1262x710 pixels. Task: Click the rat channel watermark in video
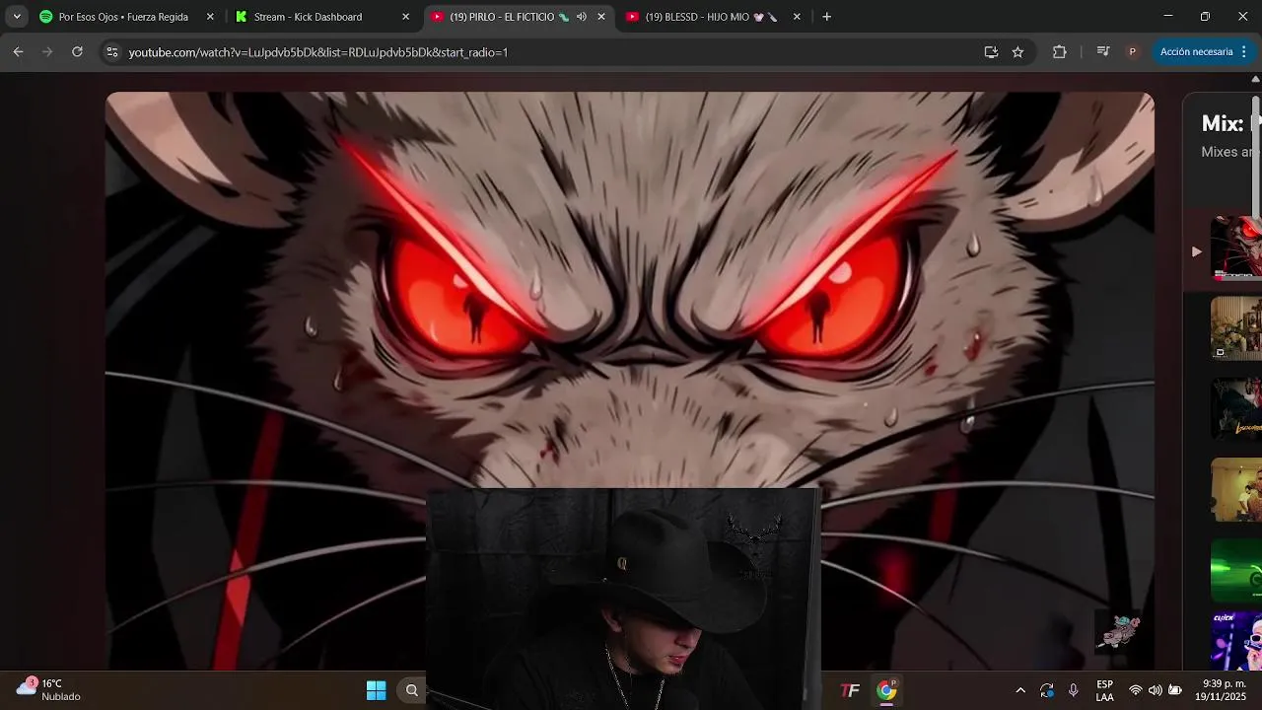click(x=1119, y=631)
